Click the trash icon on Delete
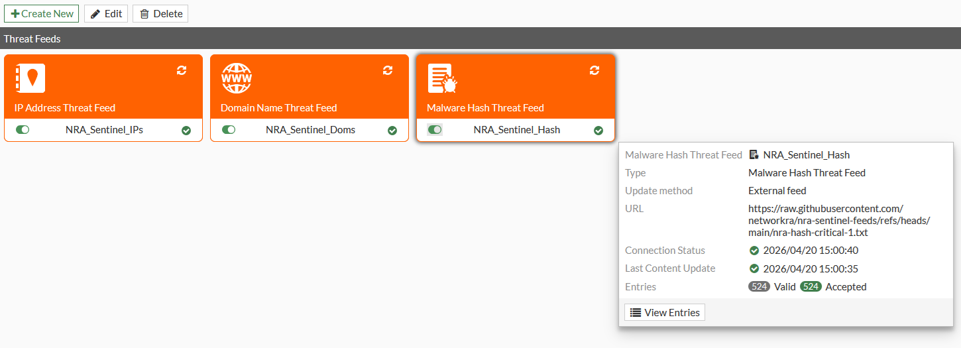The image size is (961, 348). (x=144, y=14)
